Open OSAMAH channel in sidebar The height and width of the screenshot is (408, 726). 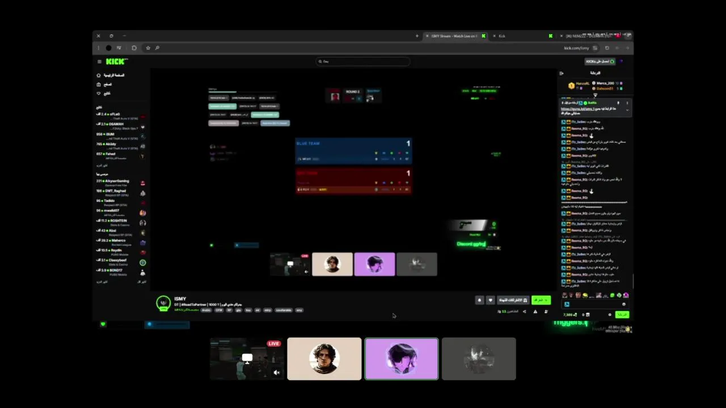pos(120,126)
